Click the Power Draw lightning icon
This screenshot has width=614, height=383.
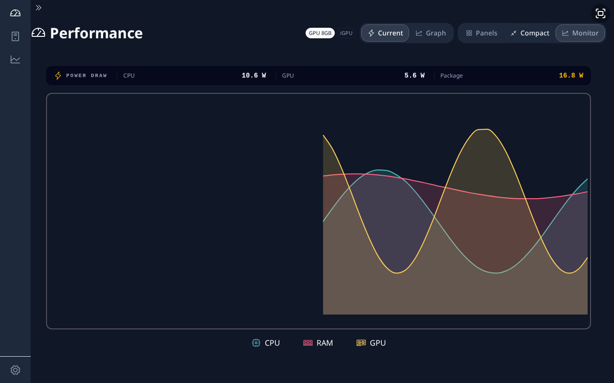58,76
